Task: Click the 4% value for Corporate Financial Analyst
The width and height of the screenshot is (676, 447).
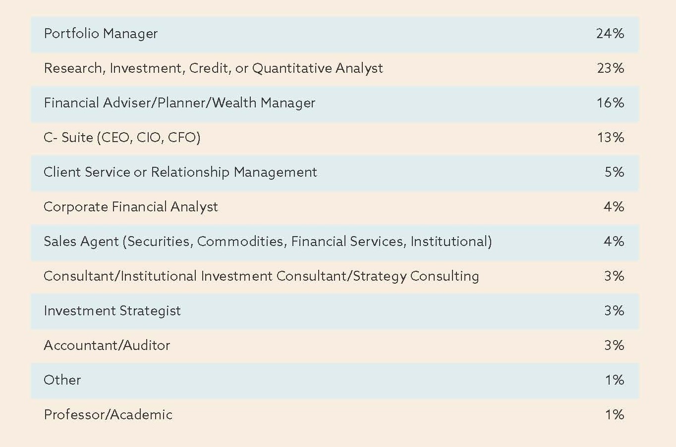Action: pyautogui.click(x=614, y=207)
